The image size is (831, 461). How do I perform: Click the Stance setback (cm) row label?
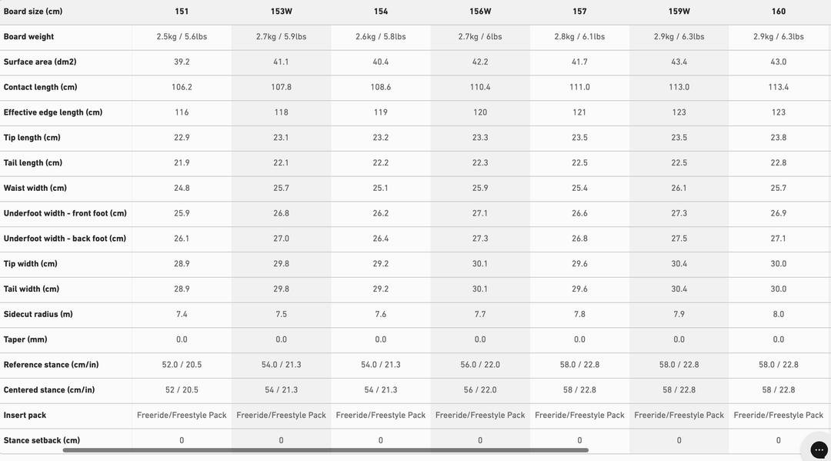tap(42, 440)
